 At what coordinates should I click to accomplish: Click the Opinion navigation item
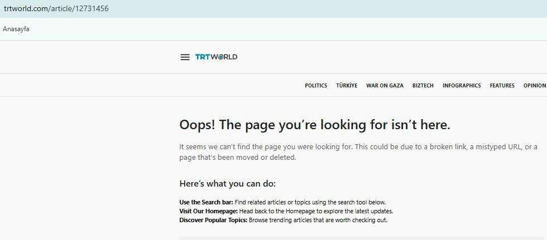click(x=534, y=86)
